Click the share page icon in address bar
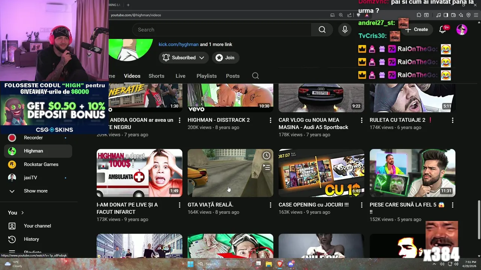Image resolution: width=481 pixels, height=270 pixels. (x=349, y=15)
